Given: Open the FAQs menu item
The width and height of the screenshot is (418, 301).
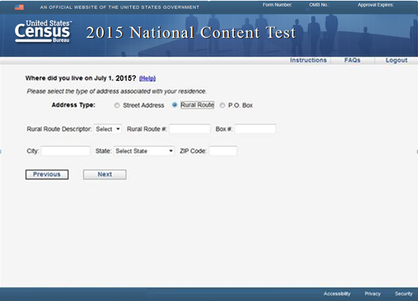Looking at the screenshot, I should (x=352, y=60).
